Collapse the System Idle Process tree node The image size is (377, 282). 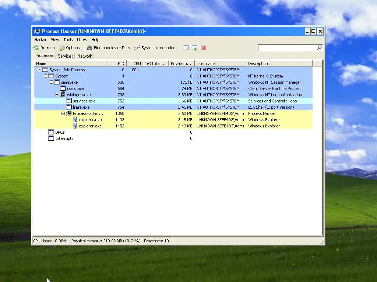(40, 70)
